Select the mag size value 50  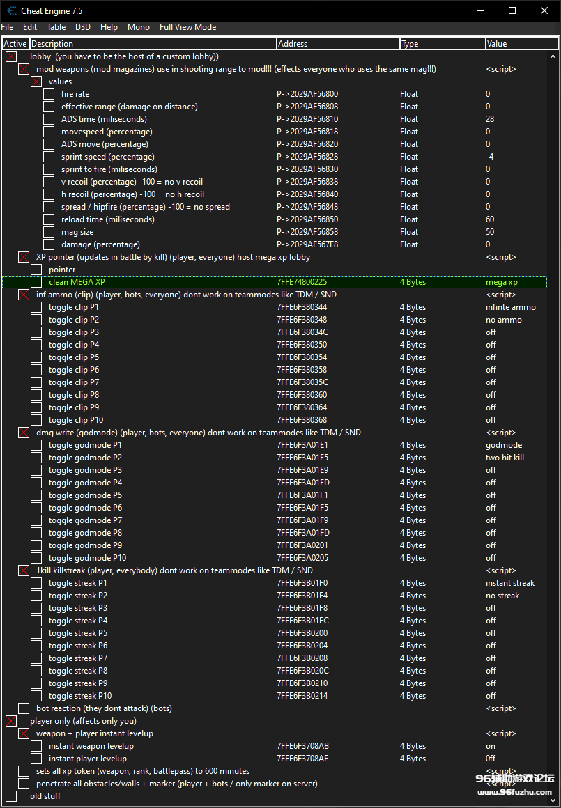pyautogui.click(x=490, y=232)
